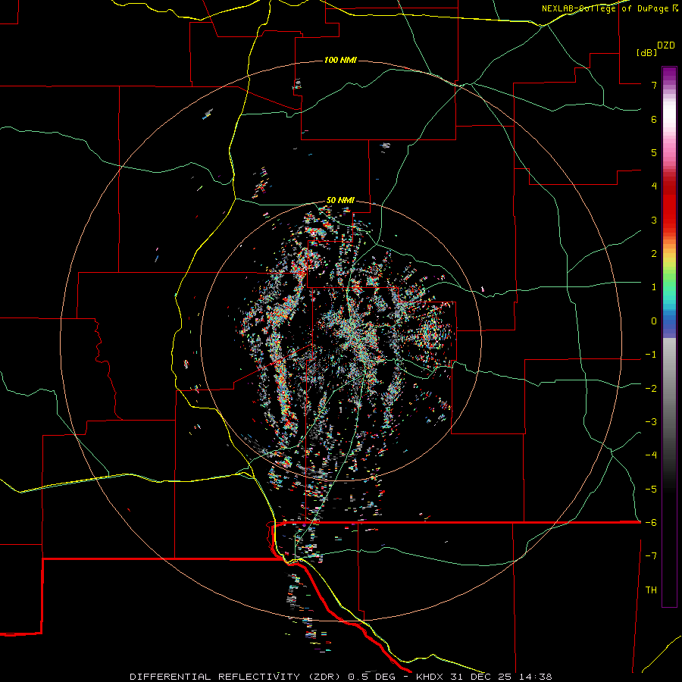
Task: Click the ZDR color scale bar
Action: click(x=669, y=336)
